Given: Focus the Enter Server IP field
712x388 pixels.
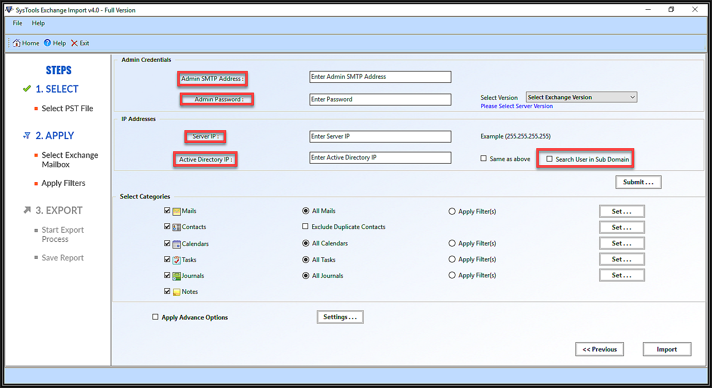Looking at the screenshot, I should click(380, 136).
